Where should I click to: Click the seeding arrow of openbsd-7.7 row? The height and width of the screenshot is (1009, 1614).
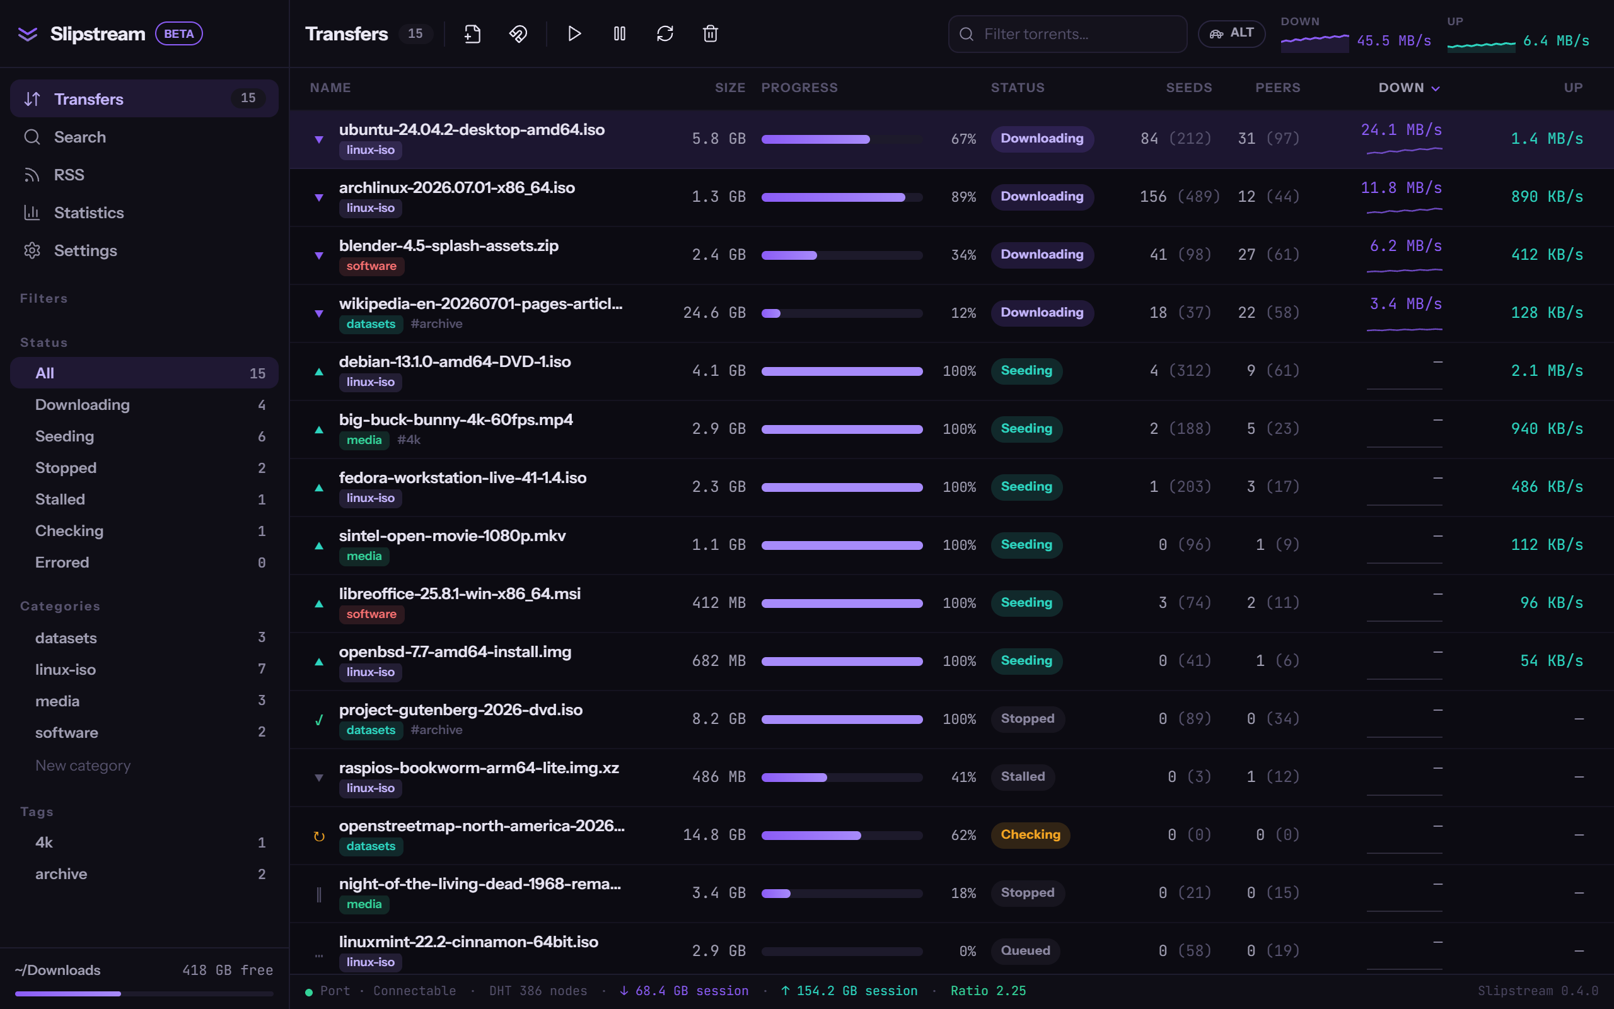coord(319,662)
